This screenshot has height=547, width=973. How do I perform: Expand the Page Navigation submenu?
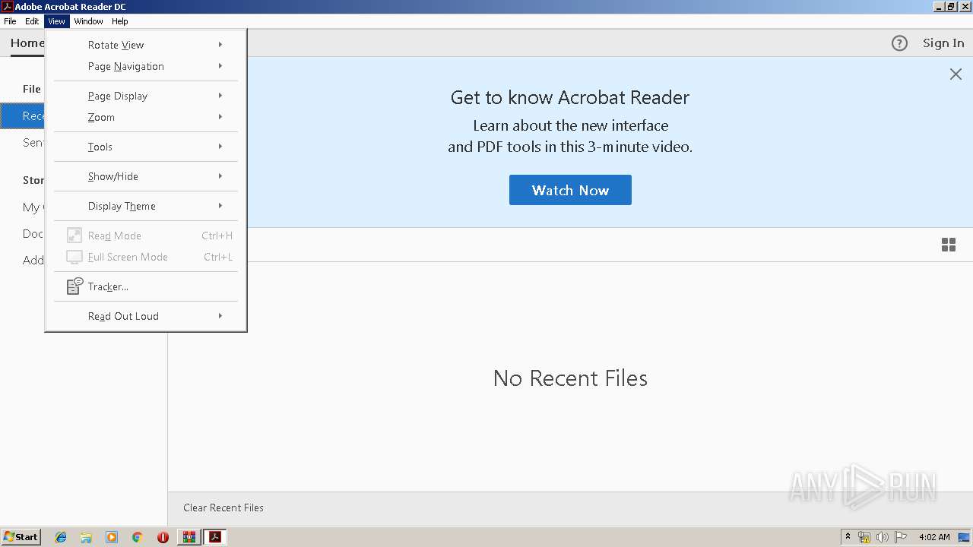tap(146, 66)
